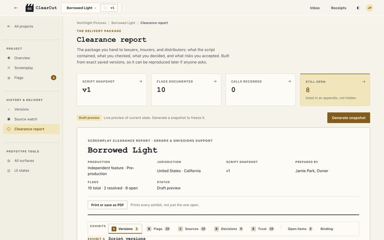Screen dimensions: 384x240
Task: Open the Inbox
Action: point(315,8)
